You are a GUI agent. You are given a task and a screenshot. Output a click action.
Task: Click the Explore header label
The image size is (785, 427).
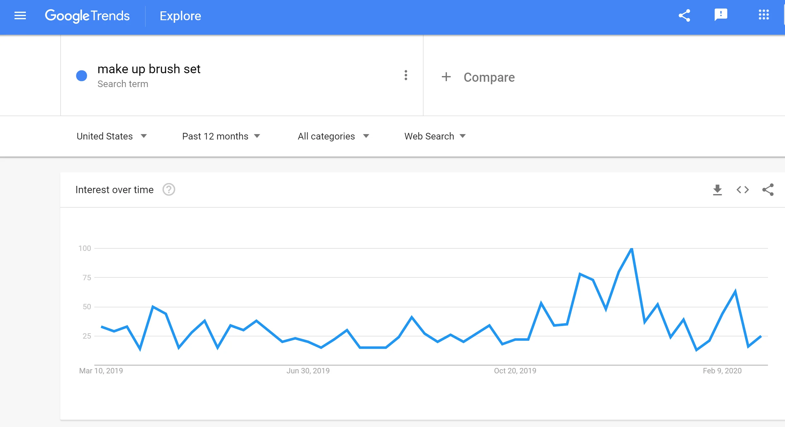(x=180, y=16)
